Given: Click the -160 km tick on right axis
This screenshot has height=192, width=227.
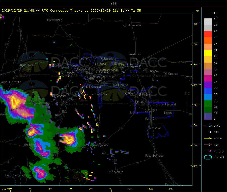Looking at the screenshot, I should [x=194, y=105].
